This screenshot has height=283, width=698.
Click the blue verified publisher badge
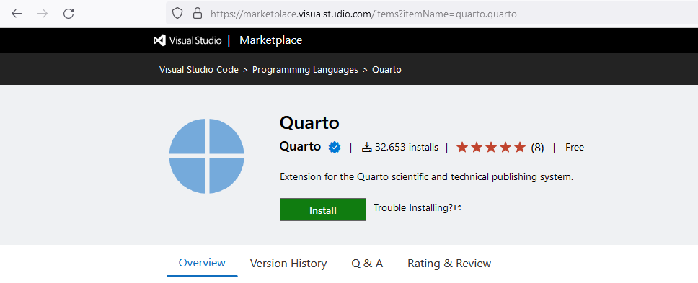click(335, 147)
